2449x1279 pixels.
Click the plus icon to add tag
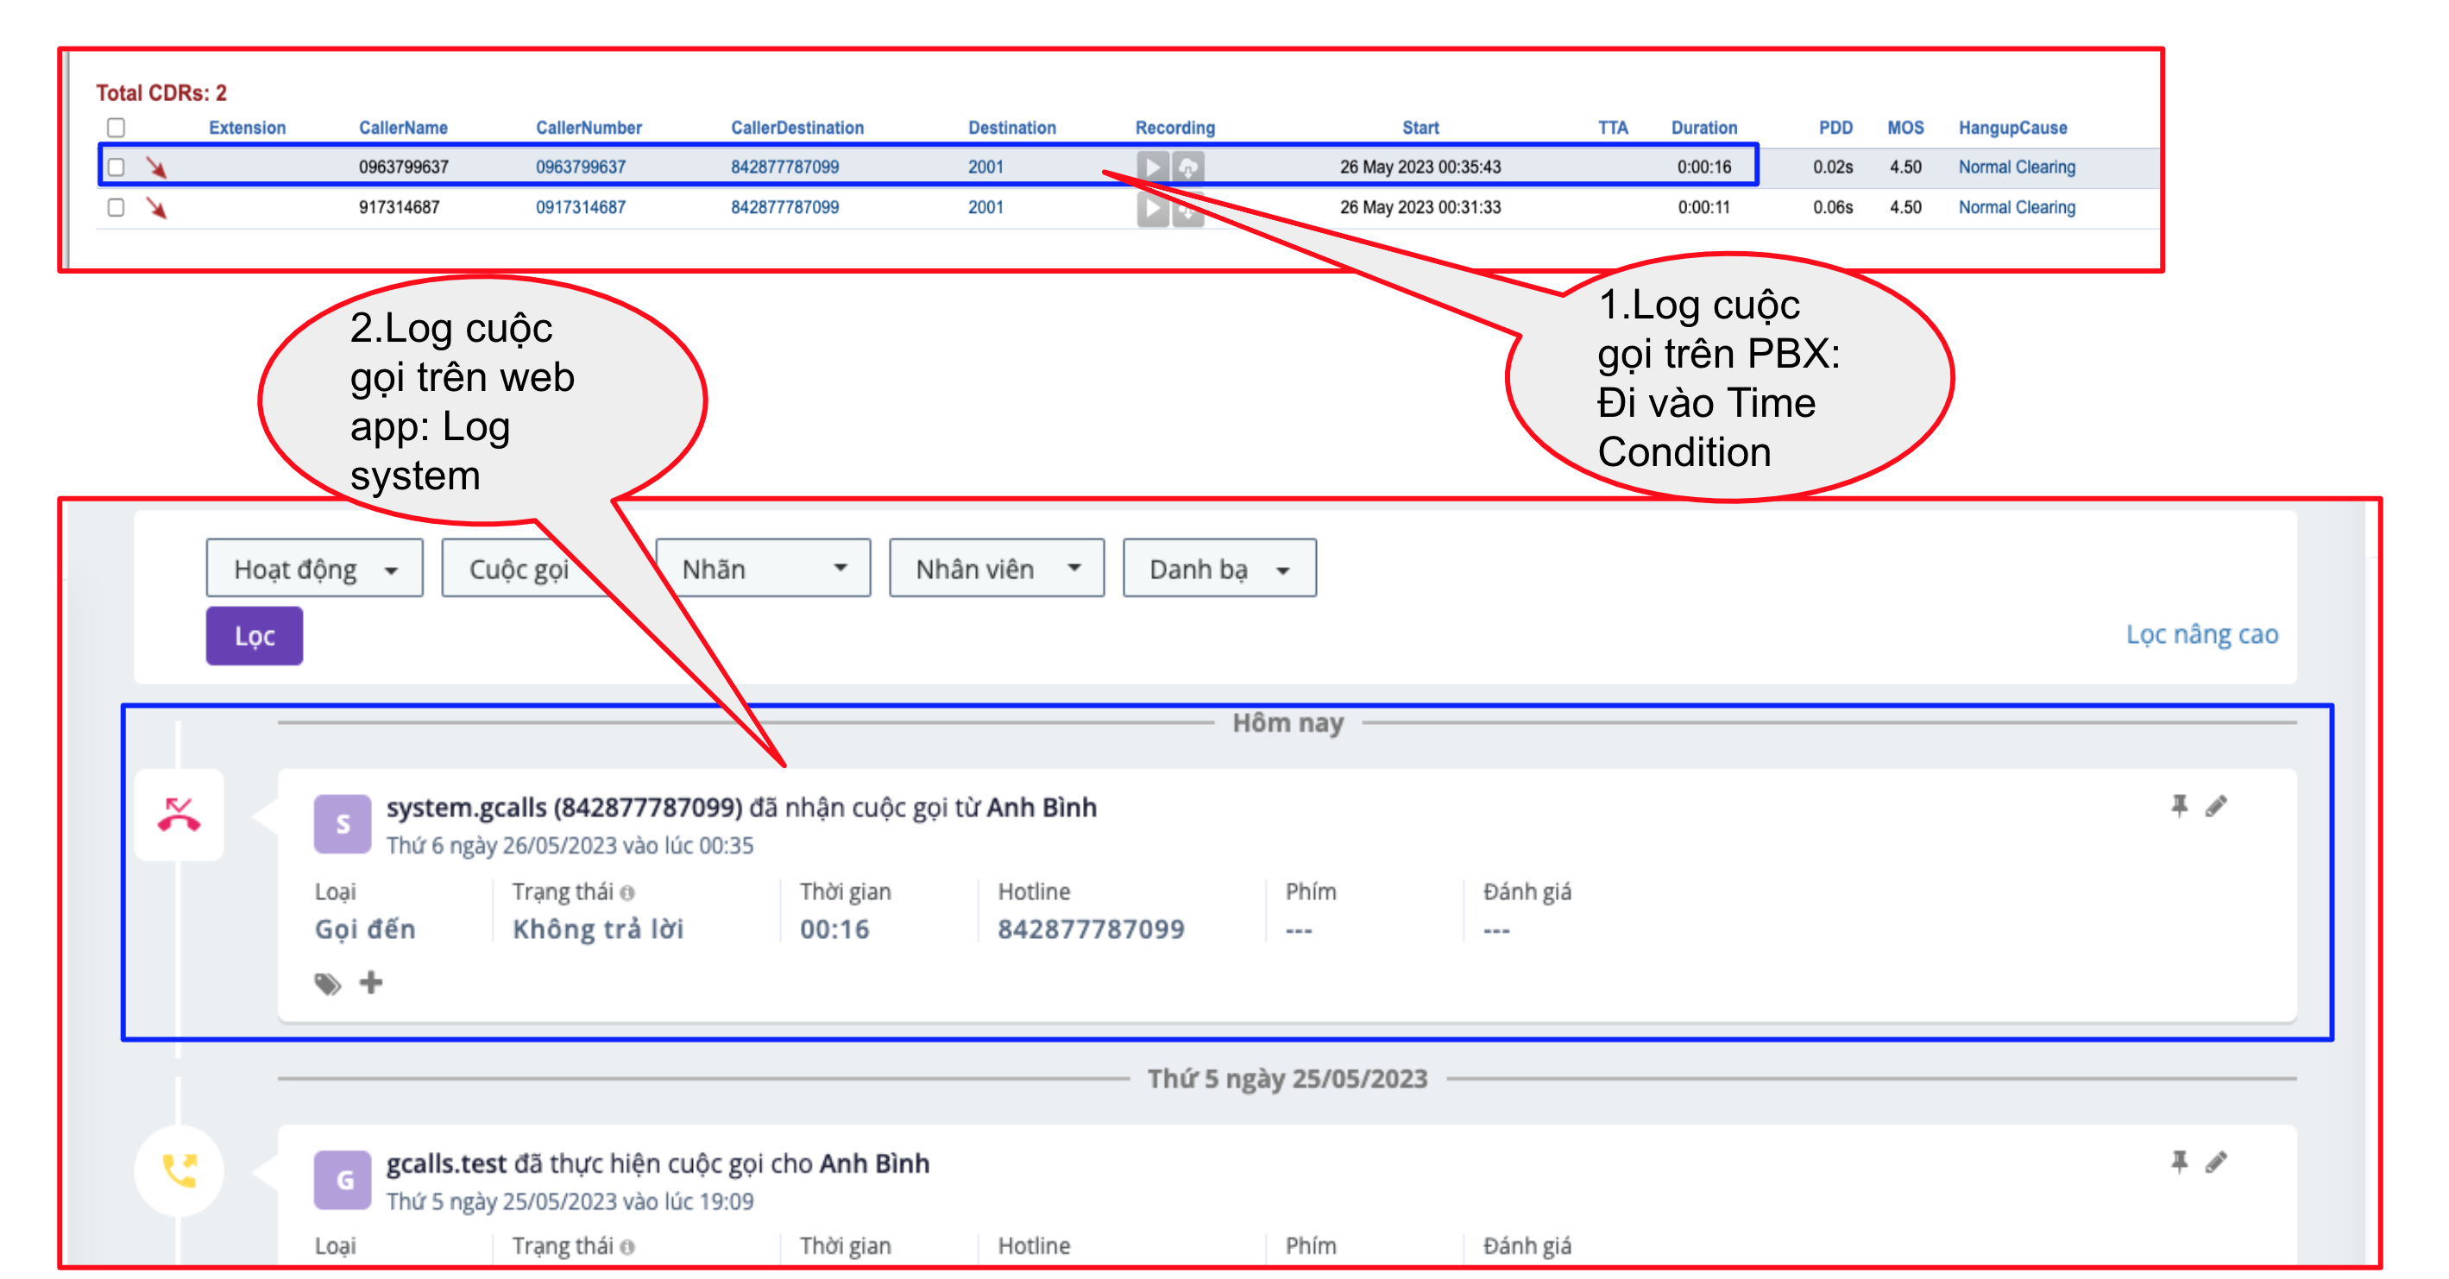tap(371, 982)
